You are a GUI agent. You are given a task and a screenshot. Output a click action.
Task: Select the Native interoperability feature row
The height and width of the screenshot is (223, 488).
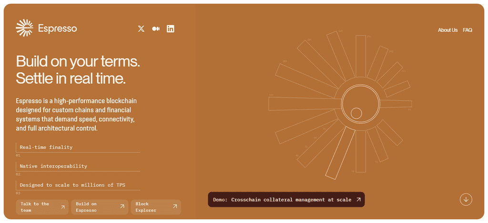click(x=78, y=166)
